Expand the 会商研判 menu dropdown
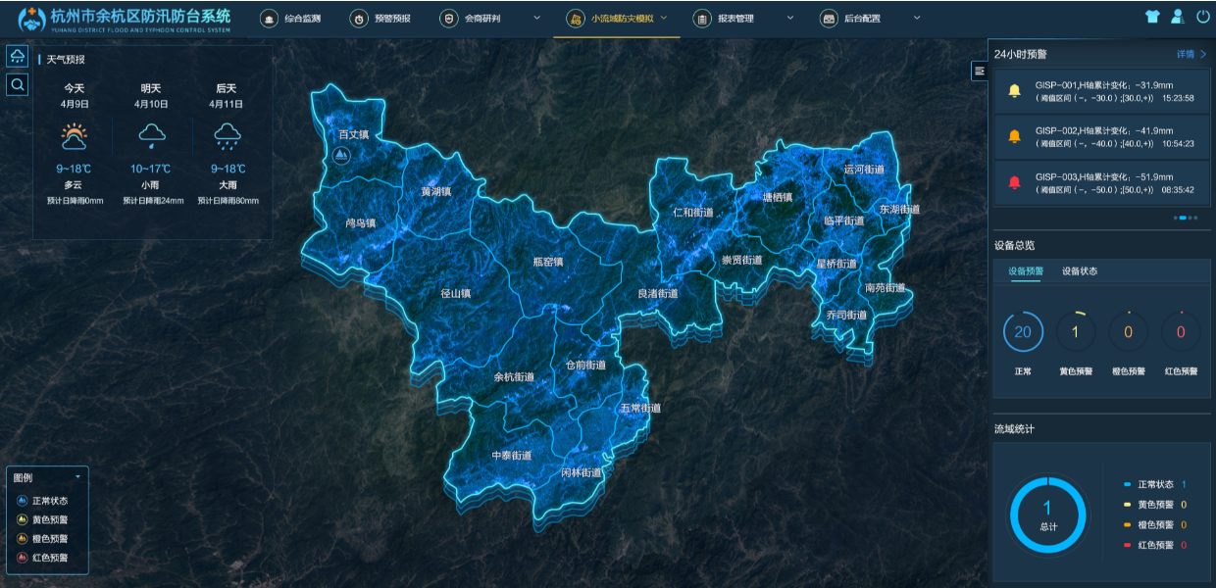The image size is (1216, 588). [x=536, y=18]
